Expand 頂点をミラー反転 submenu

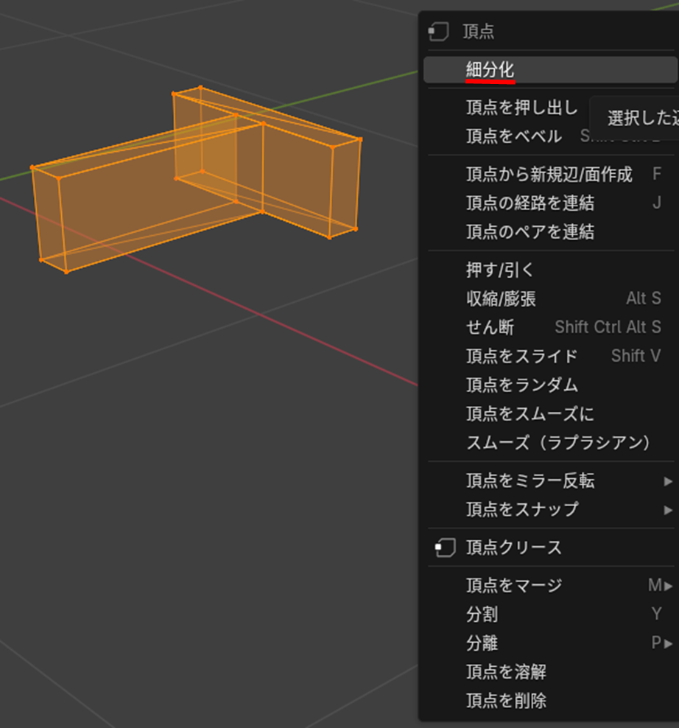(550, 480)
